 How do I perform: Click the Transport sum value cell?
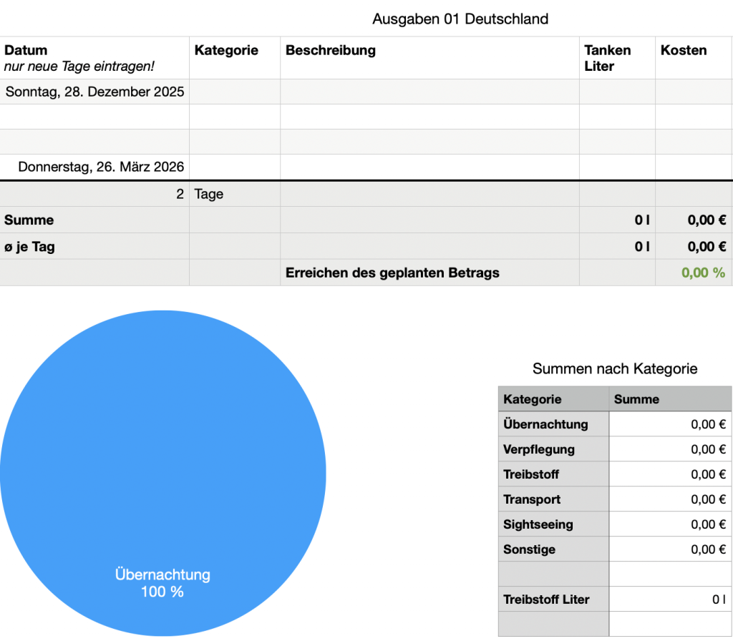pyautogui.click(x=670, y=499)
